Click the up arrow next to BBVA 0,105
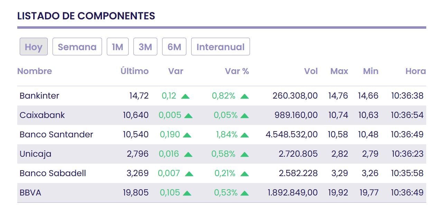The width and height of the screenshot is (428, 210). (187, 193)
